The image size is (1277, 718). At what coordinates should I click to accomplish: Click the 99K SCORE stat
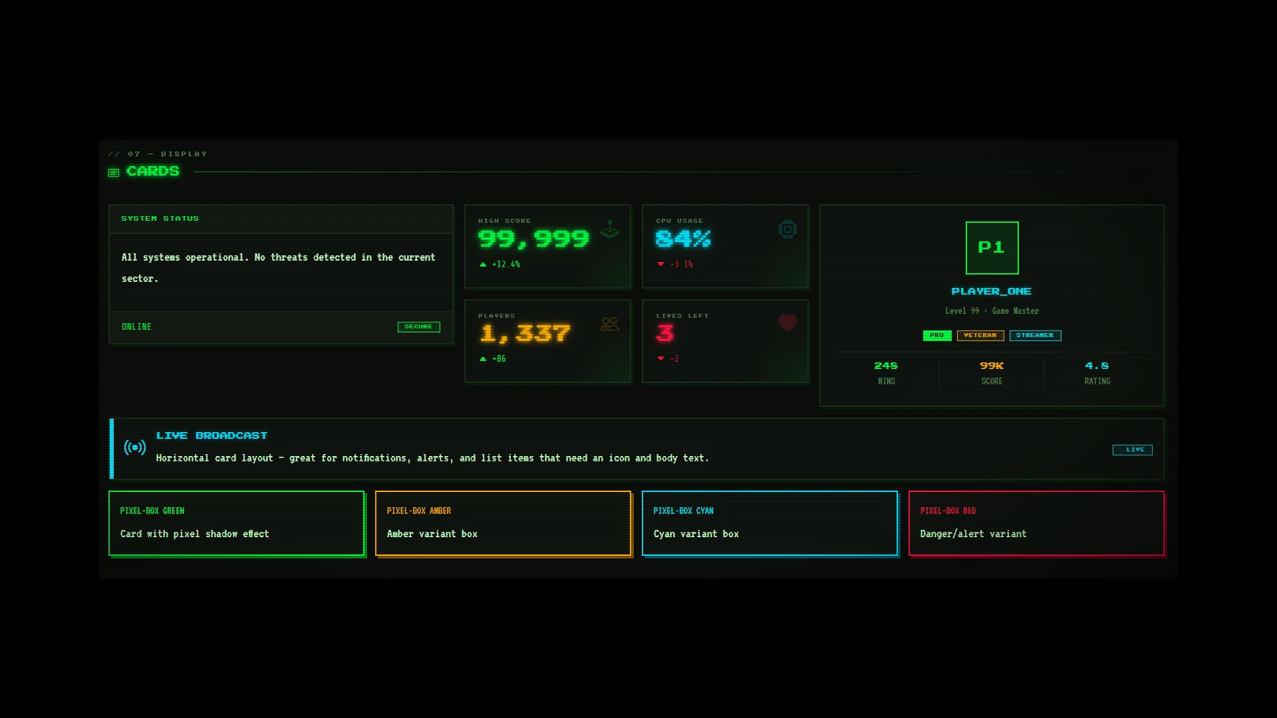pos(992,374)
